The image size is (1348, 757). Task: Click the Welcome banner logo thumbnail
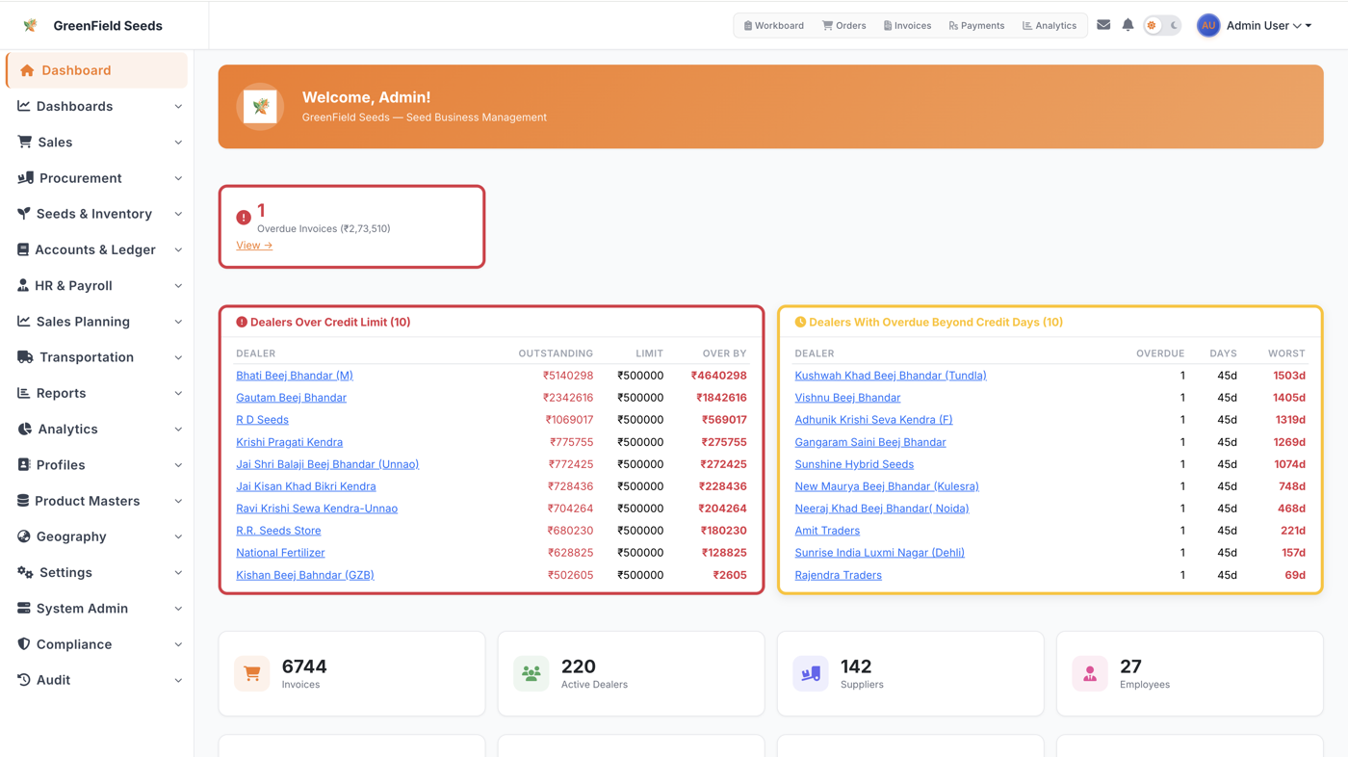(261, 107)
